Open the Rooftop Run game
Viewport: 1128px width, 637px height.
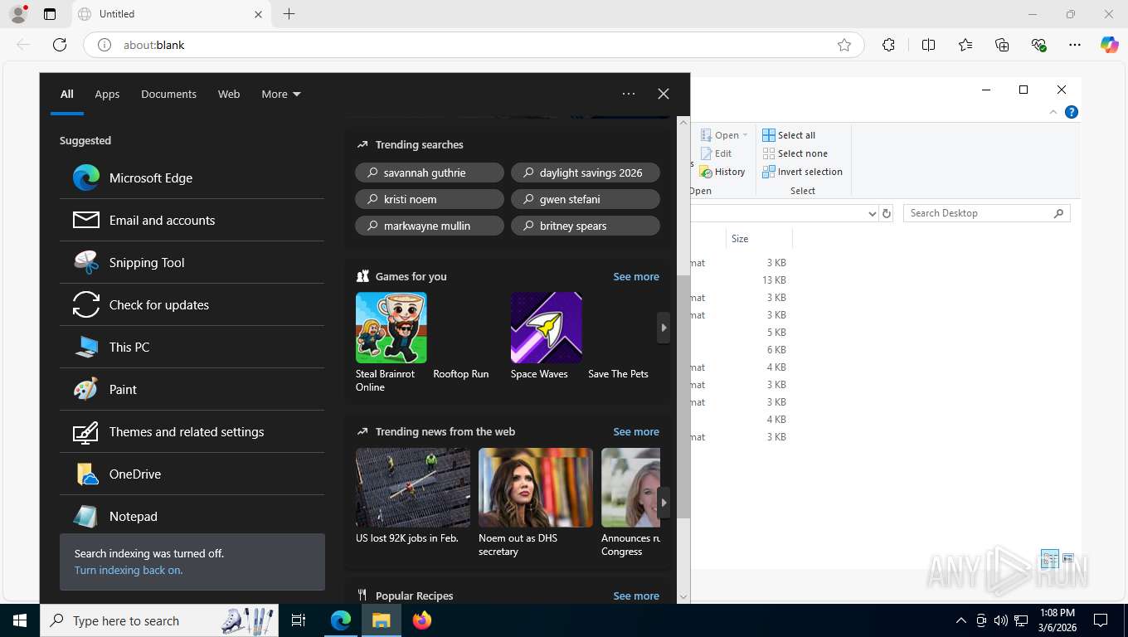(x=461, y=374)
